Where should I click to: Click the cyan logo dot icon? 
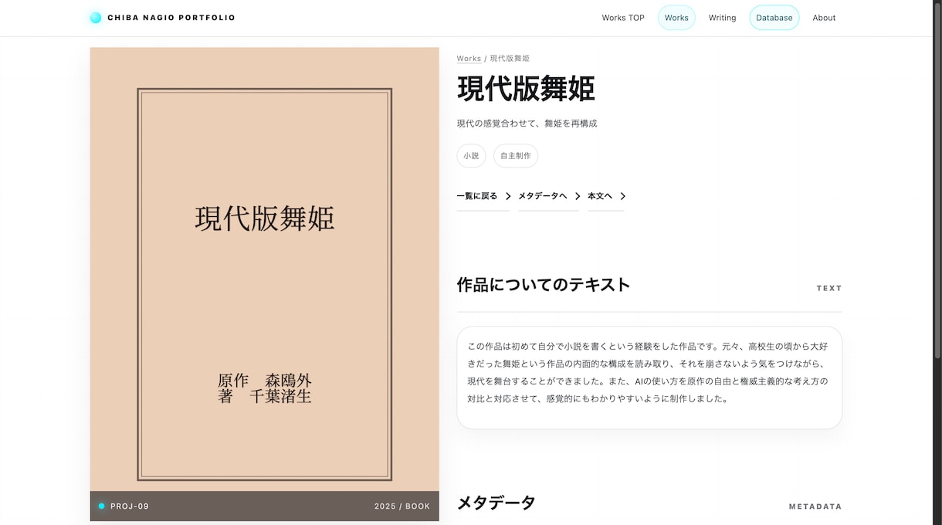[96, 18]
